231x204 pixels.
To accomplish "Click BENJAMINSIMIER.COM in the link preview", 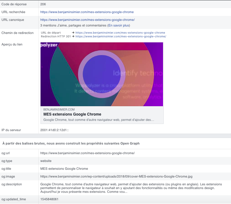I will [x=59, y=110].
